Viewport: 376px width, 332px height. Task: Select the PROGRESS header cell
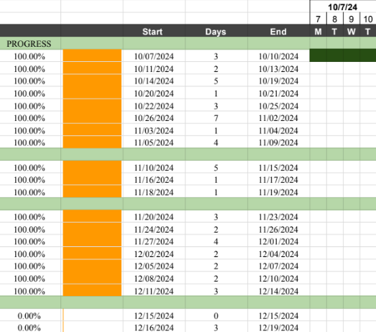click(x=30, y=43)
